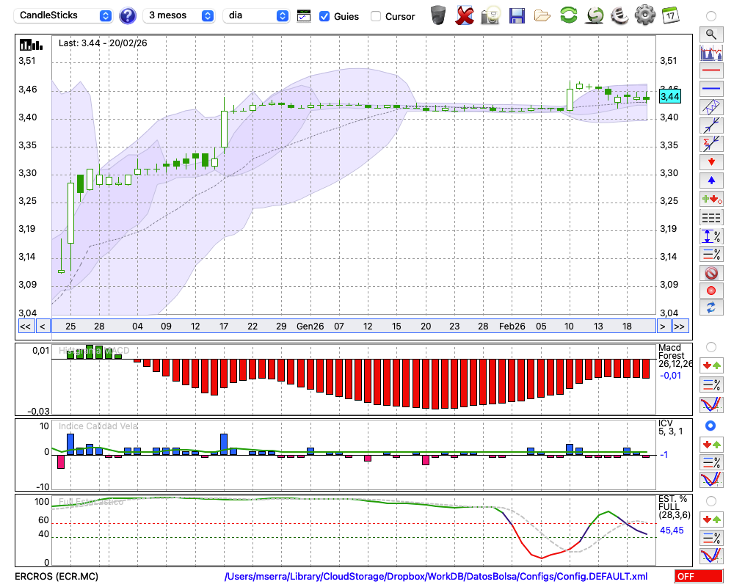The image size is (734, 587).
Task: Click the magnifier zoom tool in right sidebar
Action: (x=711, y=34)
